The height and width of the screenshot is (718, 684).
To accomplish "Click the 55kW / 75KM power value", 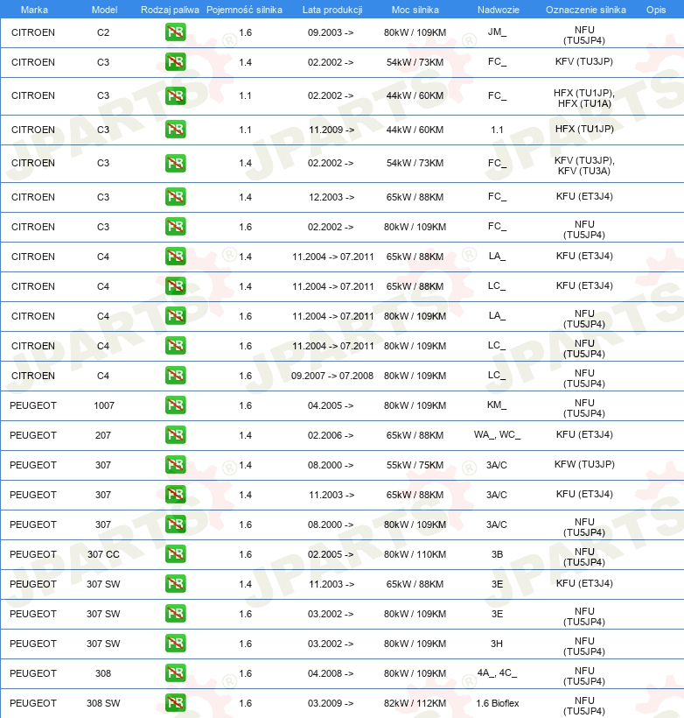I will (415, 465).
